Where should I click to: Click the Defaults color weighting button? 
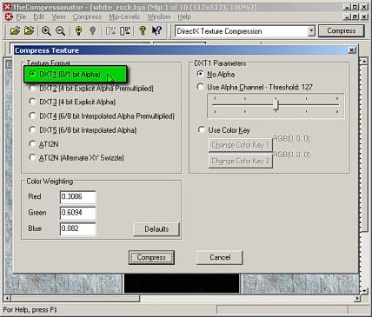click(156, 229)
